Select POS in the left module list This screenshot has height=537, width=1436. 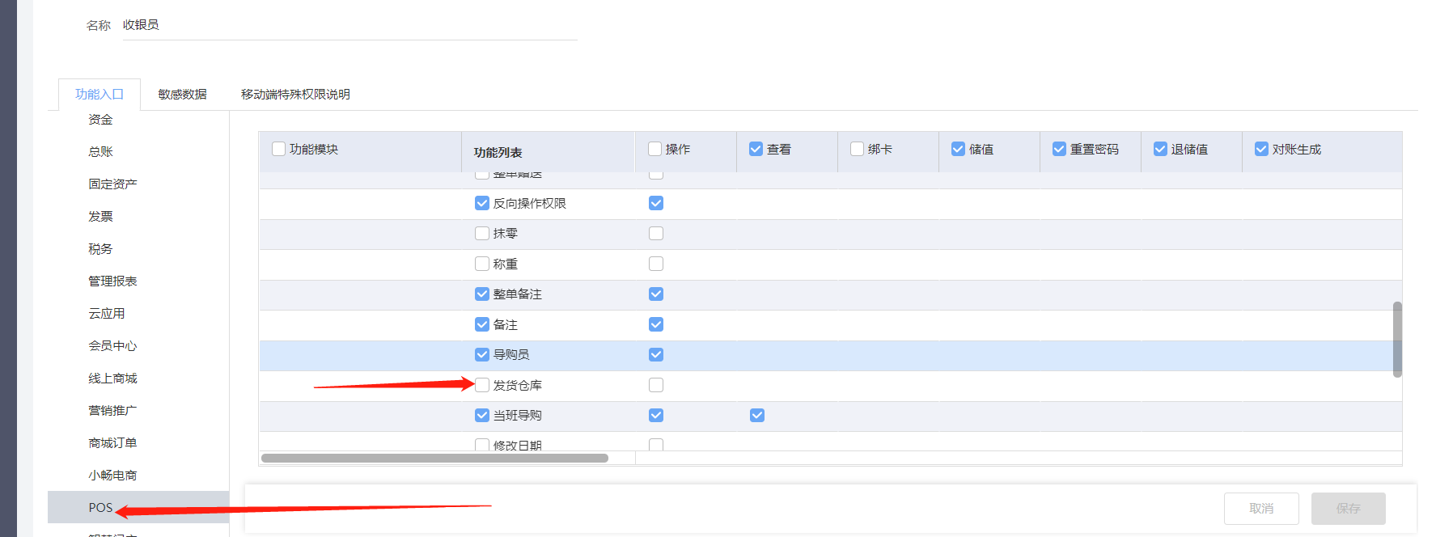coord(101,508)
